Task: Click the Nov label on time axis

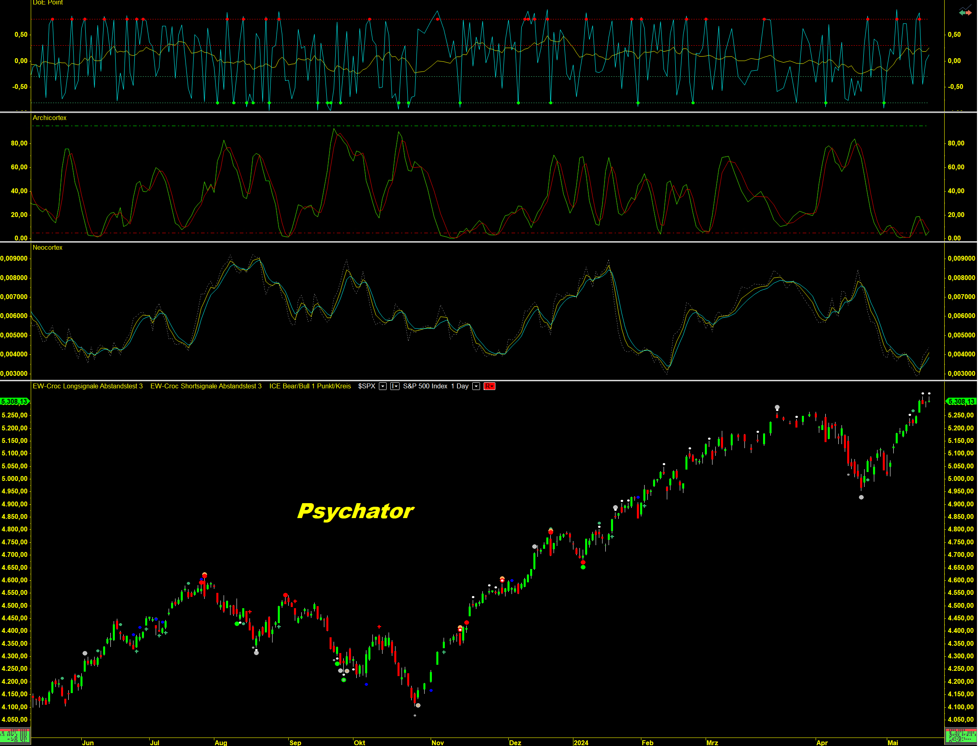Action: click(x=437, y=742)
